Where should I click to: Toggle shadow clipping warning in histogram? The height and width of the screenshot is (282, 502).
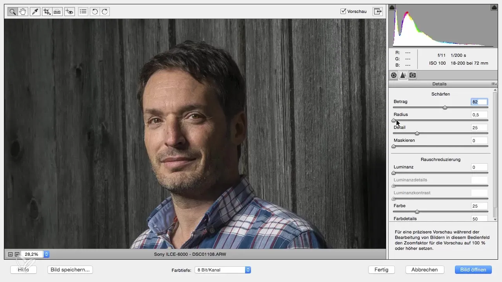(x=392, y=7)
